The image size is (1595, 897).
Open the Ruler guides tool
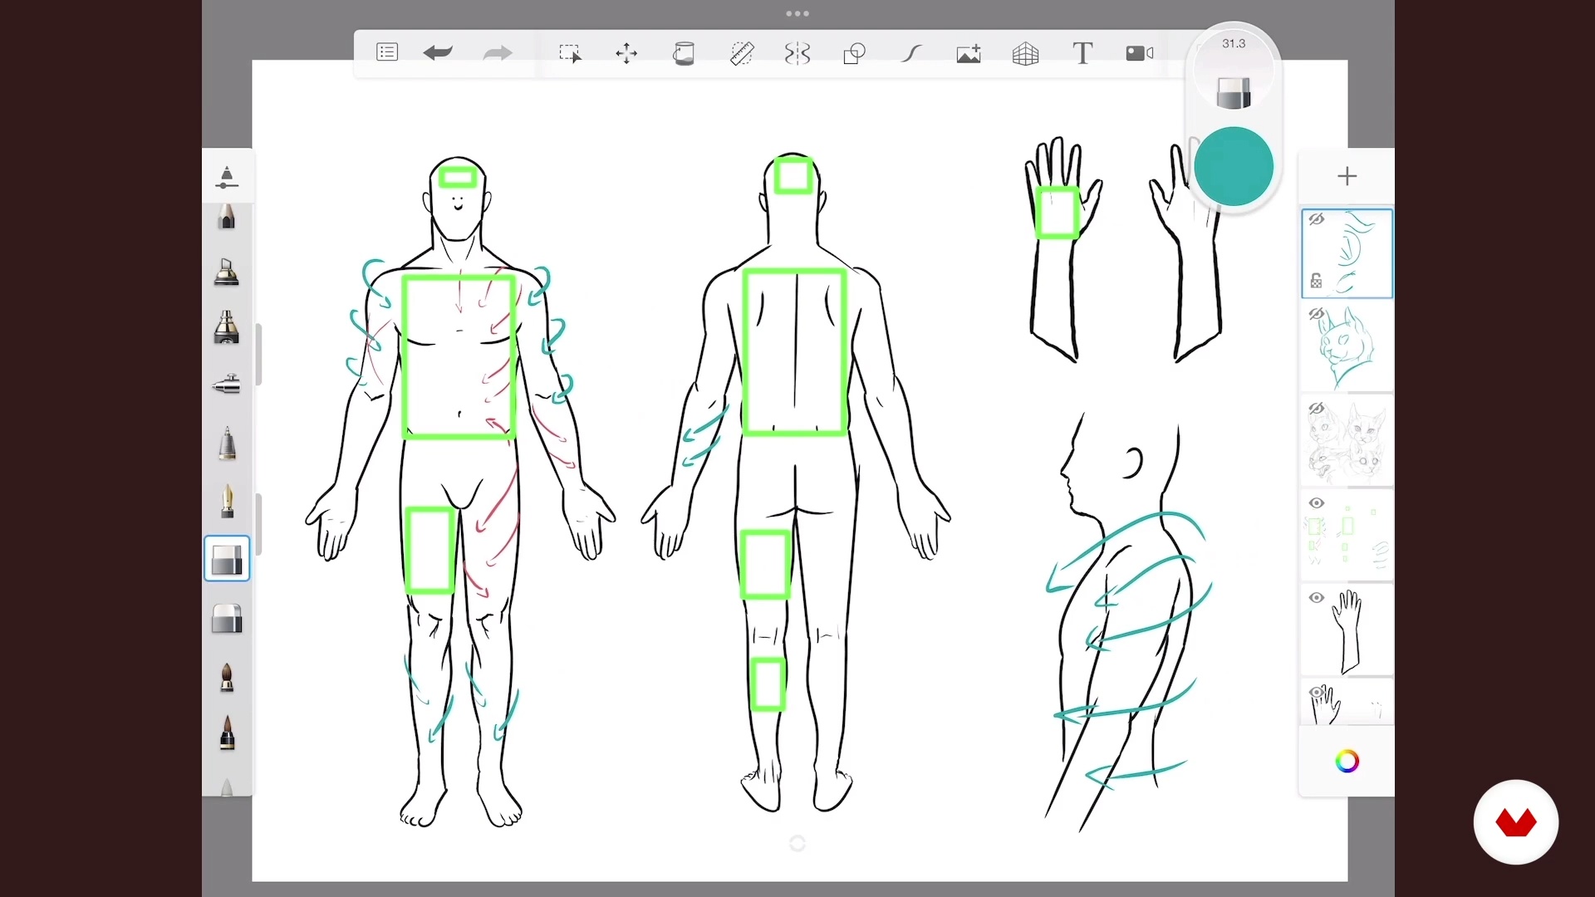[741, 53]
